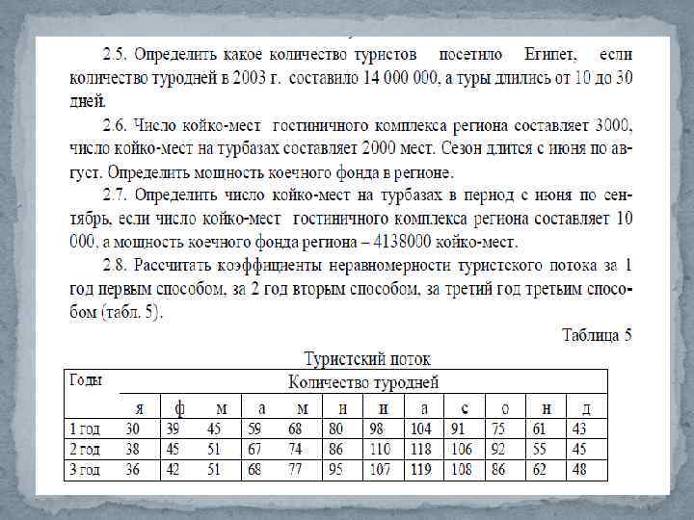Click the task number '2.5.'

[115, 54]
